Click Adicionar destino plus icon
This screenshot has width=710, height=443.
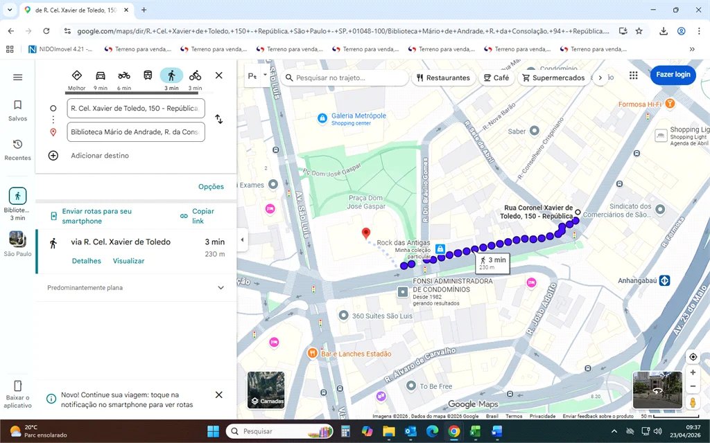click(x=53, y=156)
